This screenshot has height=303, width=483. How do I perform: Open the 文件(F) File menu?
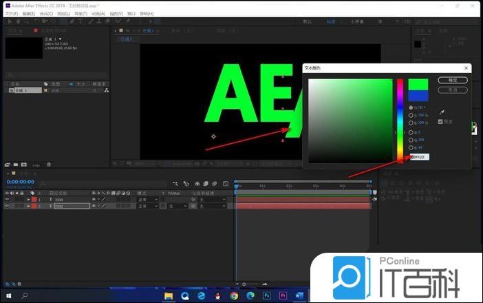tap(10, 13)
